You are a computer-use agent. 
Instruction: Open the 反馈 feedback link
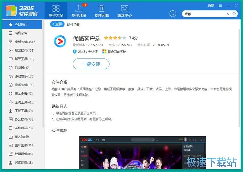click(211, 6)
